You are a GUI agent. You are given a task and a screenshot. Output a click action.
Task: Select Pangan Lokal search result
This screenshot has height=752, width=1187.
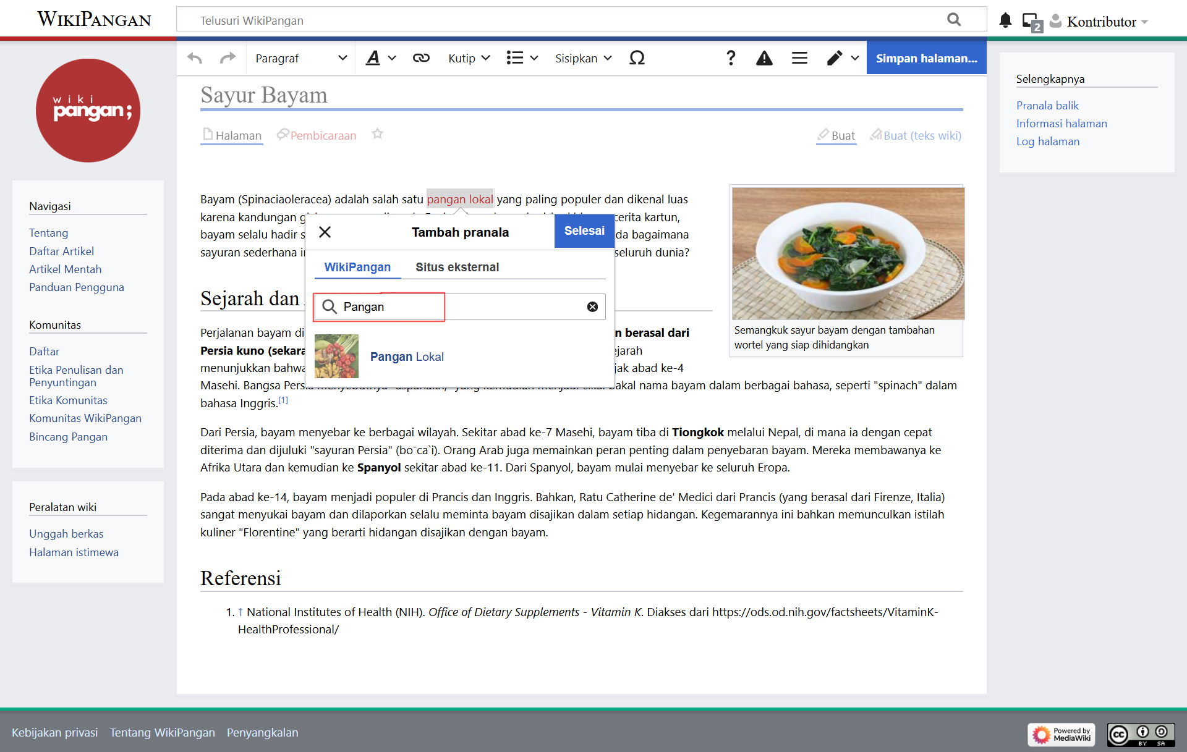pyautogui.click(x=406, y=357)
